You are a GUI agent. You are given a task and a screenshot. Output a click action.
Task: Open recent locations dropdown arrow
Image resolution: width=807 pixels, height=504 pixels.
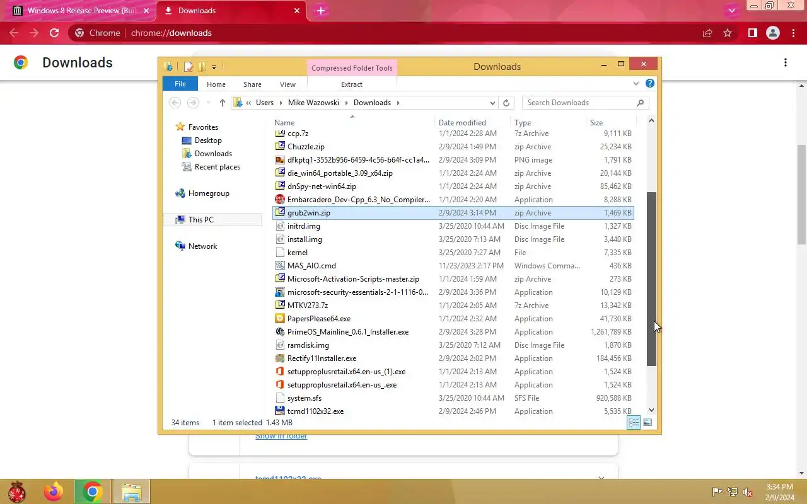pos(209,103)
